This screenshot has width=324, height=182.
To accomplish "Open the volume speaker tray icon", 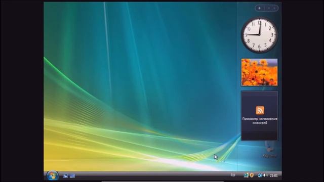I will [x=265, y=175].
